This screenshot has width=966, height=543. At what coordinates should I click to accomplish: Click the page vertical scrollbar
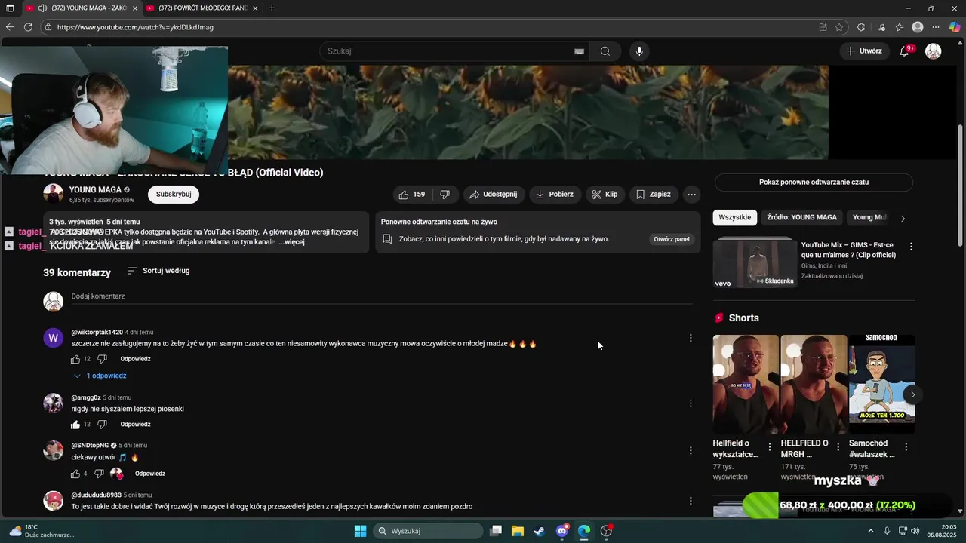(x=960, y=185)
